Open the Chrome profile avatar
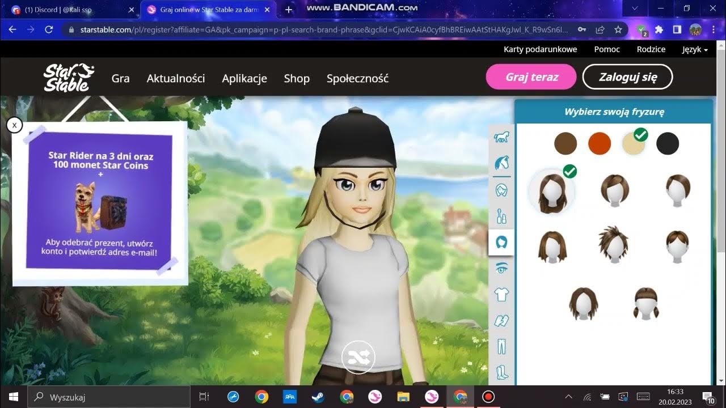Viewport: 726px width, 408px height. [695, 29]
